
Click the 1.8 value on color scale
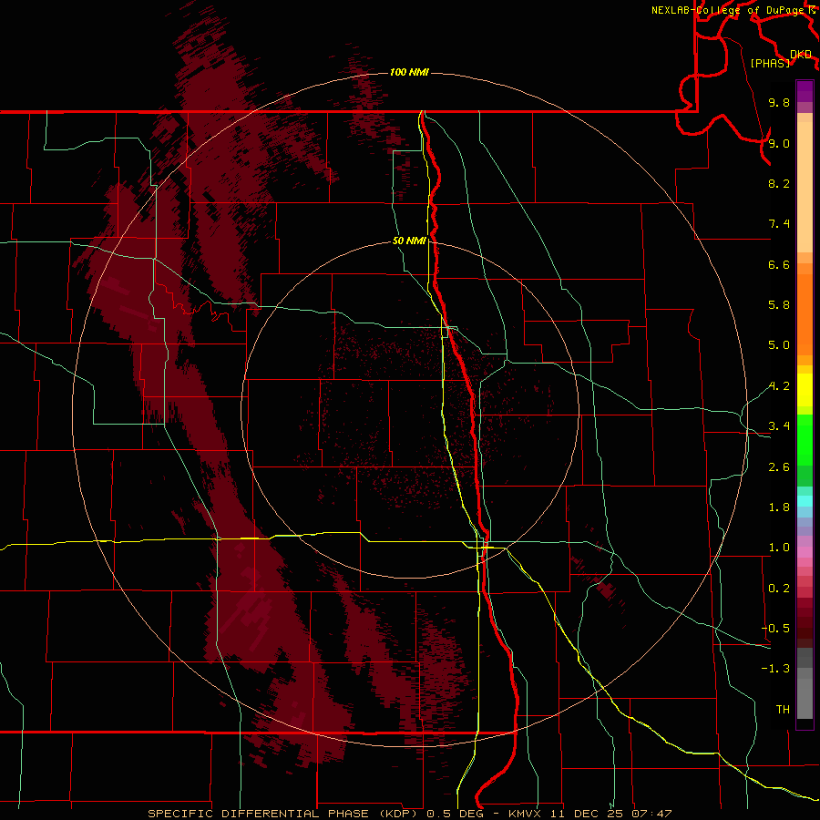779,507
